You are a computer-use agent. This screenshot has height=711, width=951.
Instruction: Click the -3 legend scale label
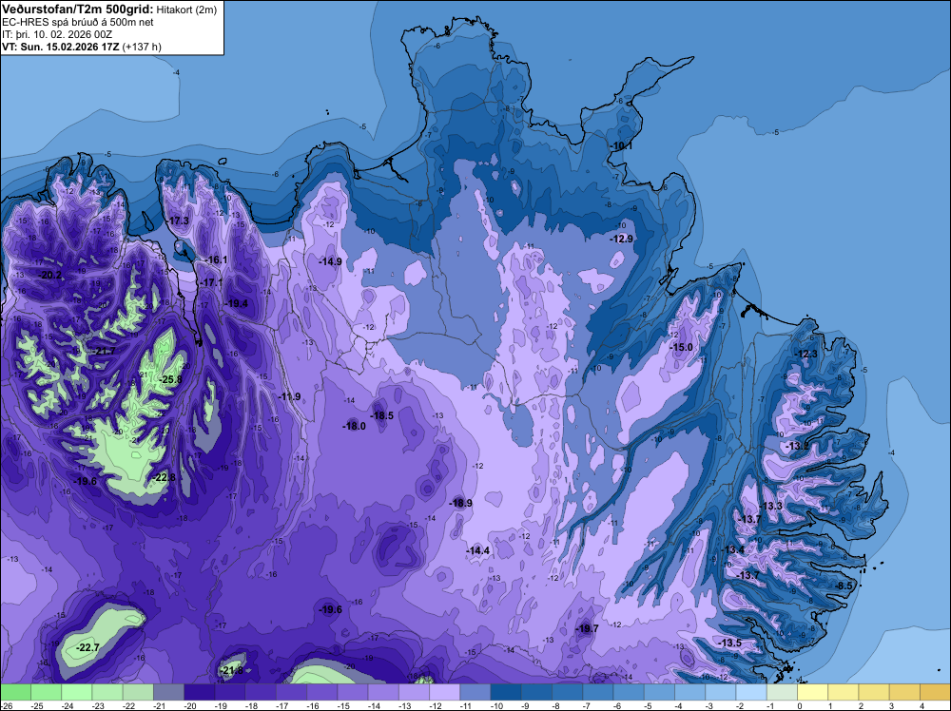point(708,706)
